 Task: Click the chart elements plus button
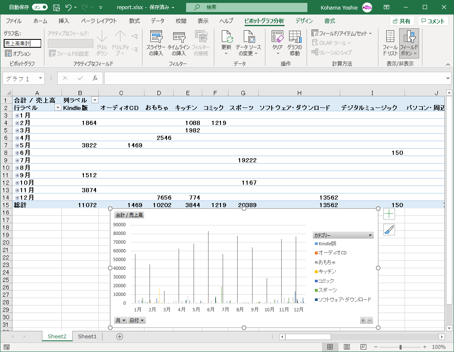click(x=389, y=214)
